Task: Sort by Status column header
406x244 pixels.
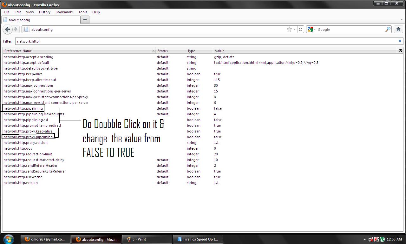Action: 171,51
